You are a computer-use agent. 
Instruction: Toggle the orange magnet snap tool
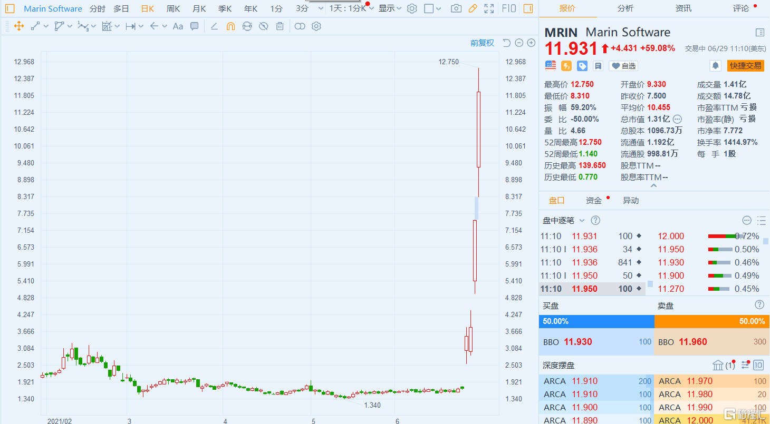pyautogui.click(x=230, y=26)
